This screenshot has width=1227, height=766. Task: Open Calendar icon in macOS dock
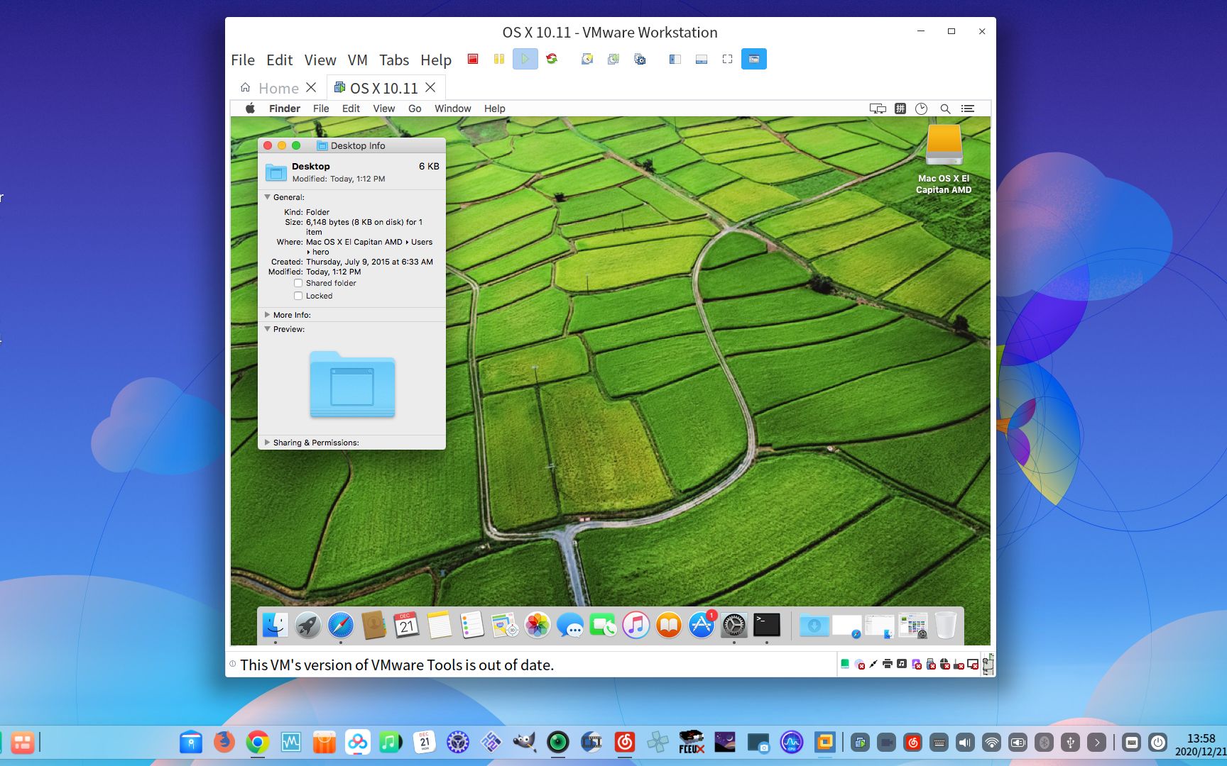point(406,625)
